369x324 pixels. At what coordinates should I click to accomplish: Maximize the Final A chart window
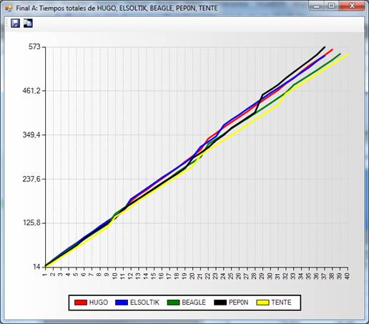[331, 6]
